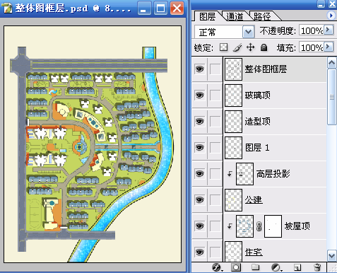Enable lock image pixels brush icon

(x=237, y=47)
